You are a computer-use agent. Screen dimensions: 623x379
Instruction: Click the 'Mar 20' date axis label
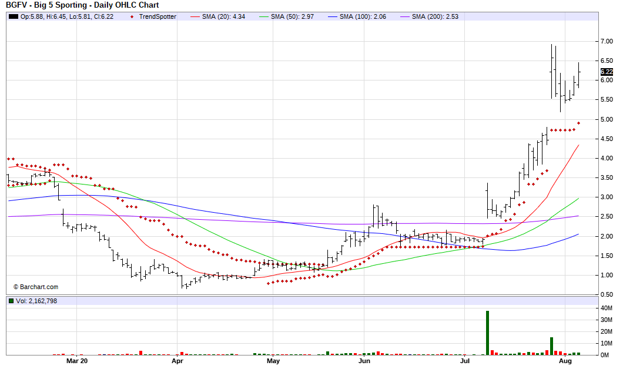pyautogui.click(x=77, y=361)
